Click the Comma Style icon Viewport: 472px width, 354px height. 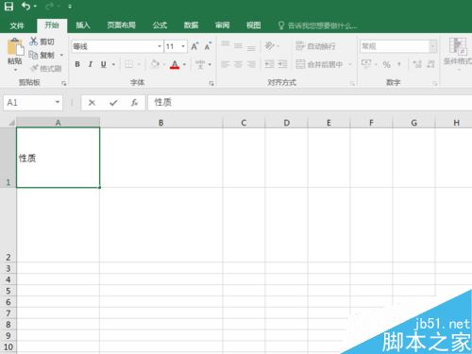[x=399, y=64]
